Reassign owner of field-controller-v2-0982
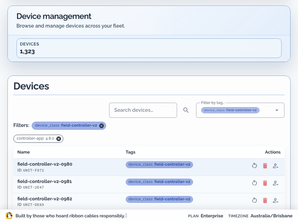 pos(275,201)
